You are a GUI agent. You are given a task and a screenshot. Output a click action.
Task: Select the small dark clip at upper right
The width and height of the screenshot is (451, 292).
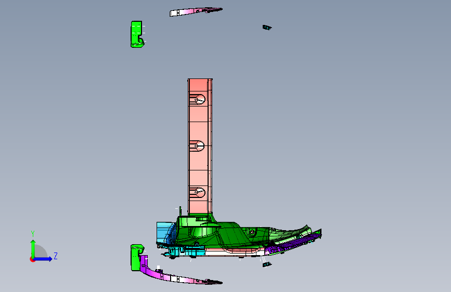[267, 28]
